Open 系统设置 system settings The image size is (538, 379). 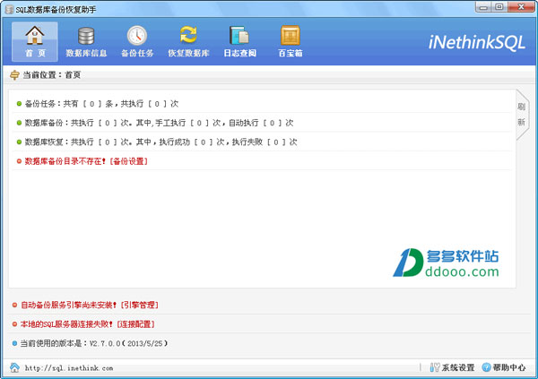click(452, 367)
